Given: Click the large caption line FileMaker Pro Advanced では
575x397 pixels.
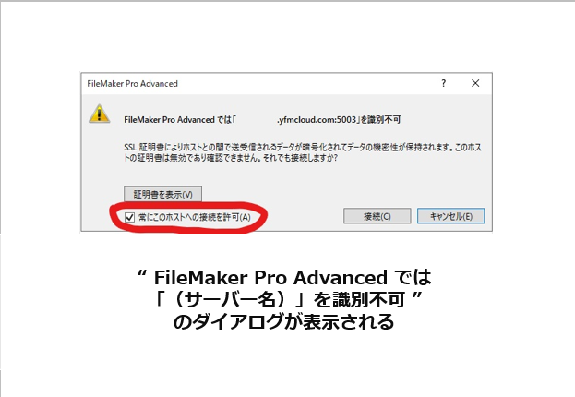Looking at the screenshot, I should point(284,277).
